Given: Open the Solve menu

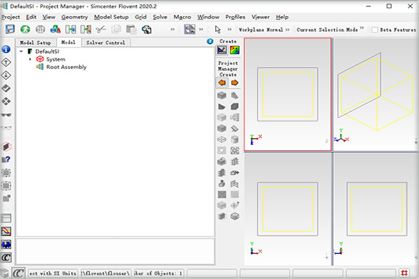Looking at the screenshot, I should pos(160,16).
